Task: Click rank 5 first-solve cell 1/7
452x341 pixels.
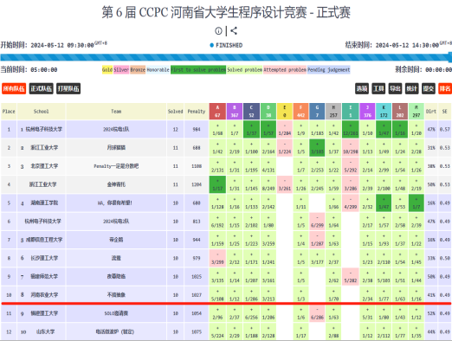Action: [416, 203]
